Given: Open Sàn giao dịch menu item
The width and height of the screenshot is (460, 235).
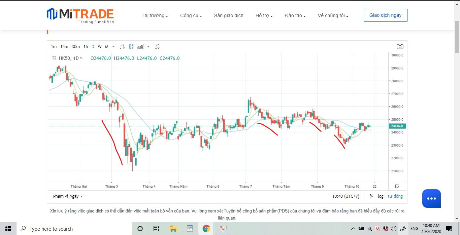Looking at the screenshot, I should click(229, 15).
